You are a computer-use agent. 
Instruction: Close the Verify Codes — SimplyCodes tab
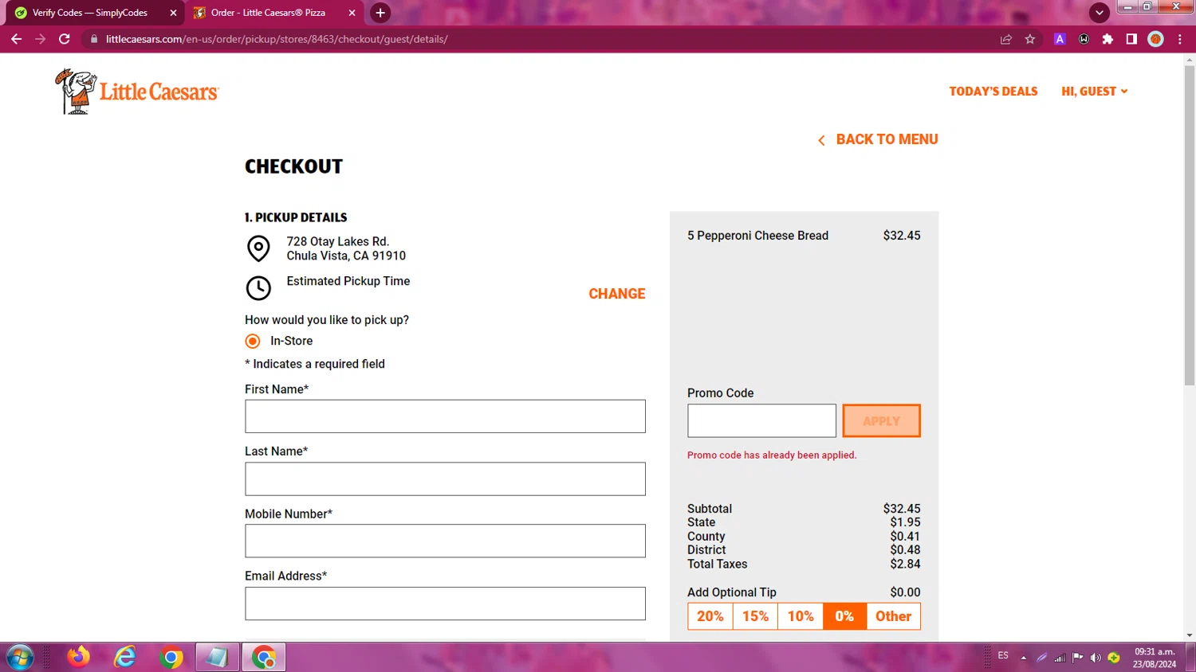click(173, 13)
